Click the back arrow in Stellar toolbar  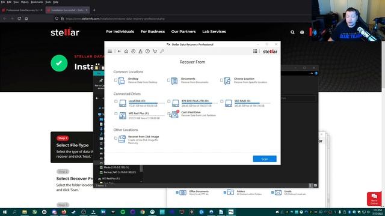(119, 51)
